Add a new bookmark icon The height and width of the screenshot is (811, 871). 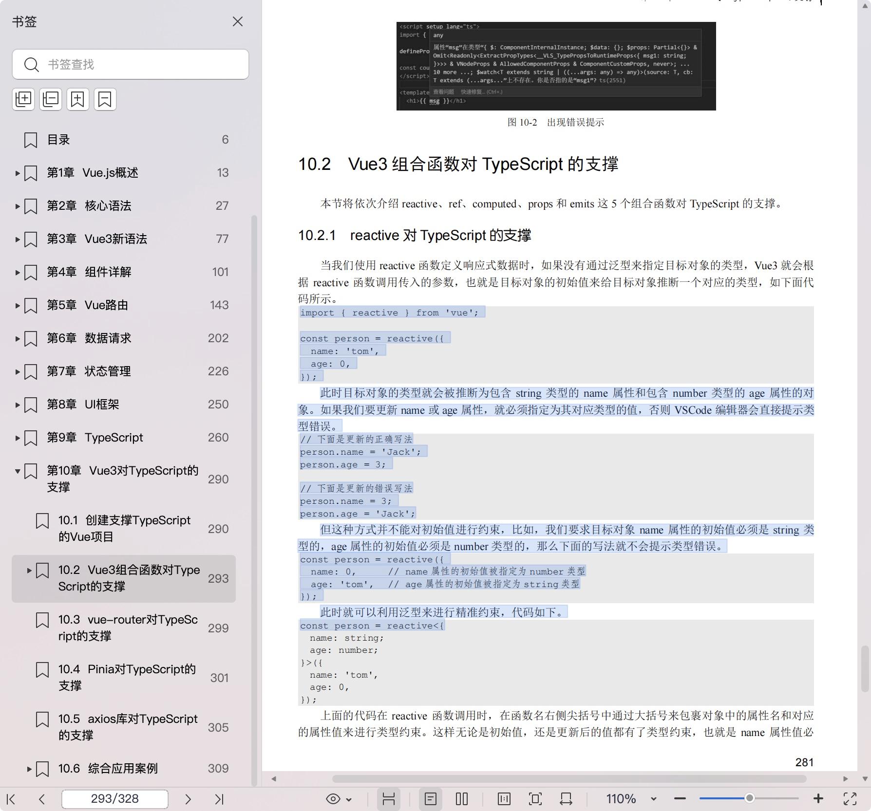point(78,99)
